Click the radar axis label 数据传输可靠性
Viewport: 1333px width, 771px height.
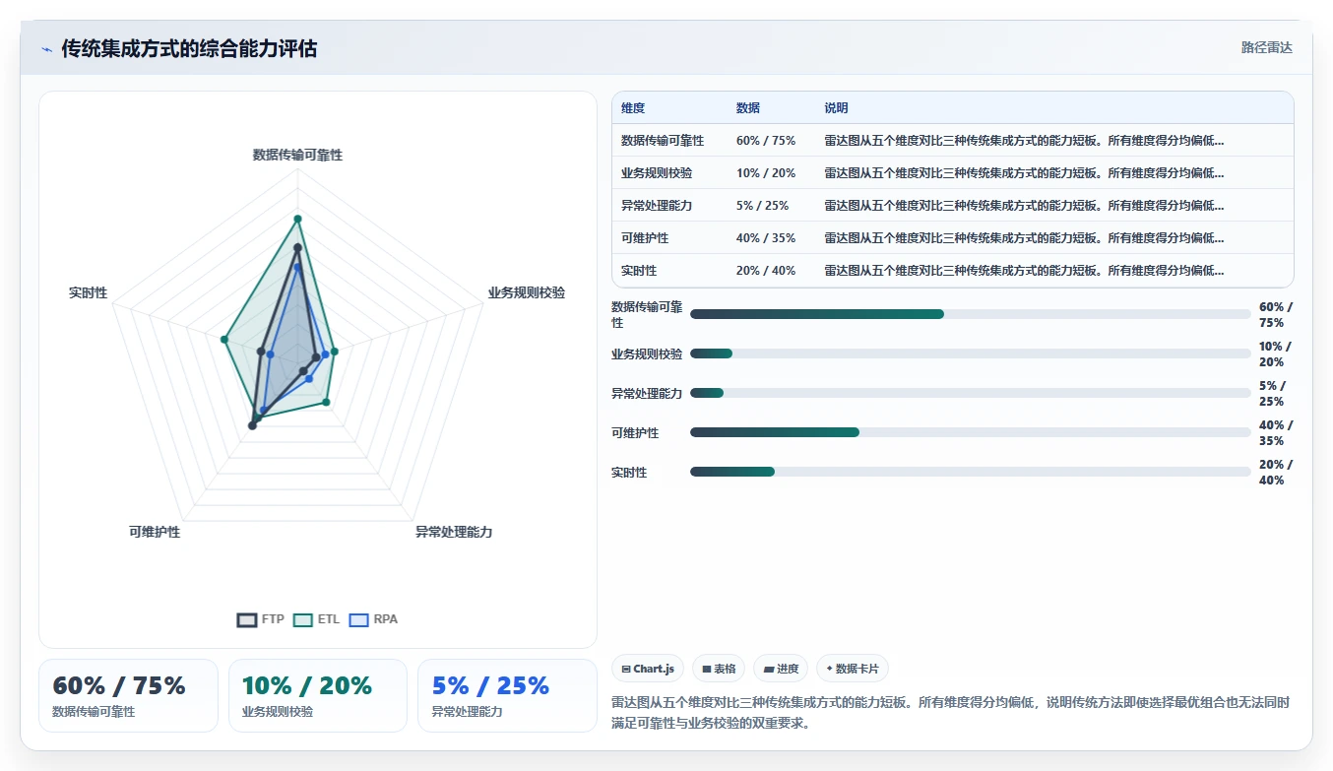297,155
